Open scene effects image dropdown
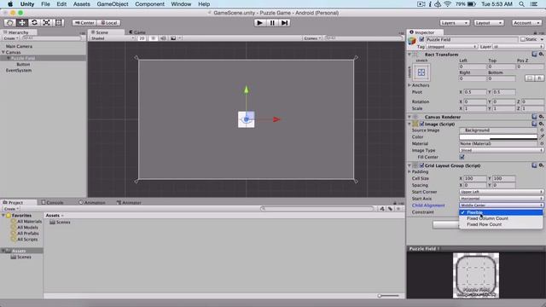Viewport: 546px width, 307px height. [x=175, y=38]
